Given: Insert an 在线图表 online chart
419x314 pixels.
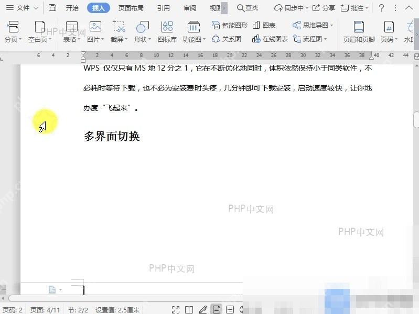Looking at the screenshot, I should tap(270, 39).
